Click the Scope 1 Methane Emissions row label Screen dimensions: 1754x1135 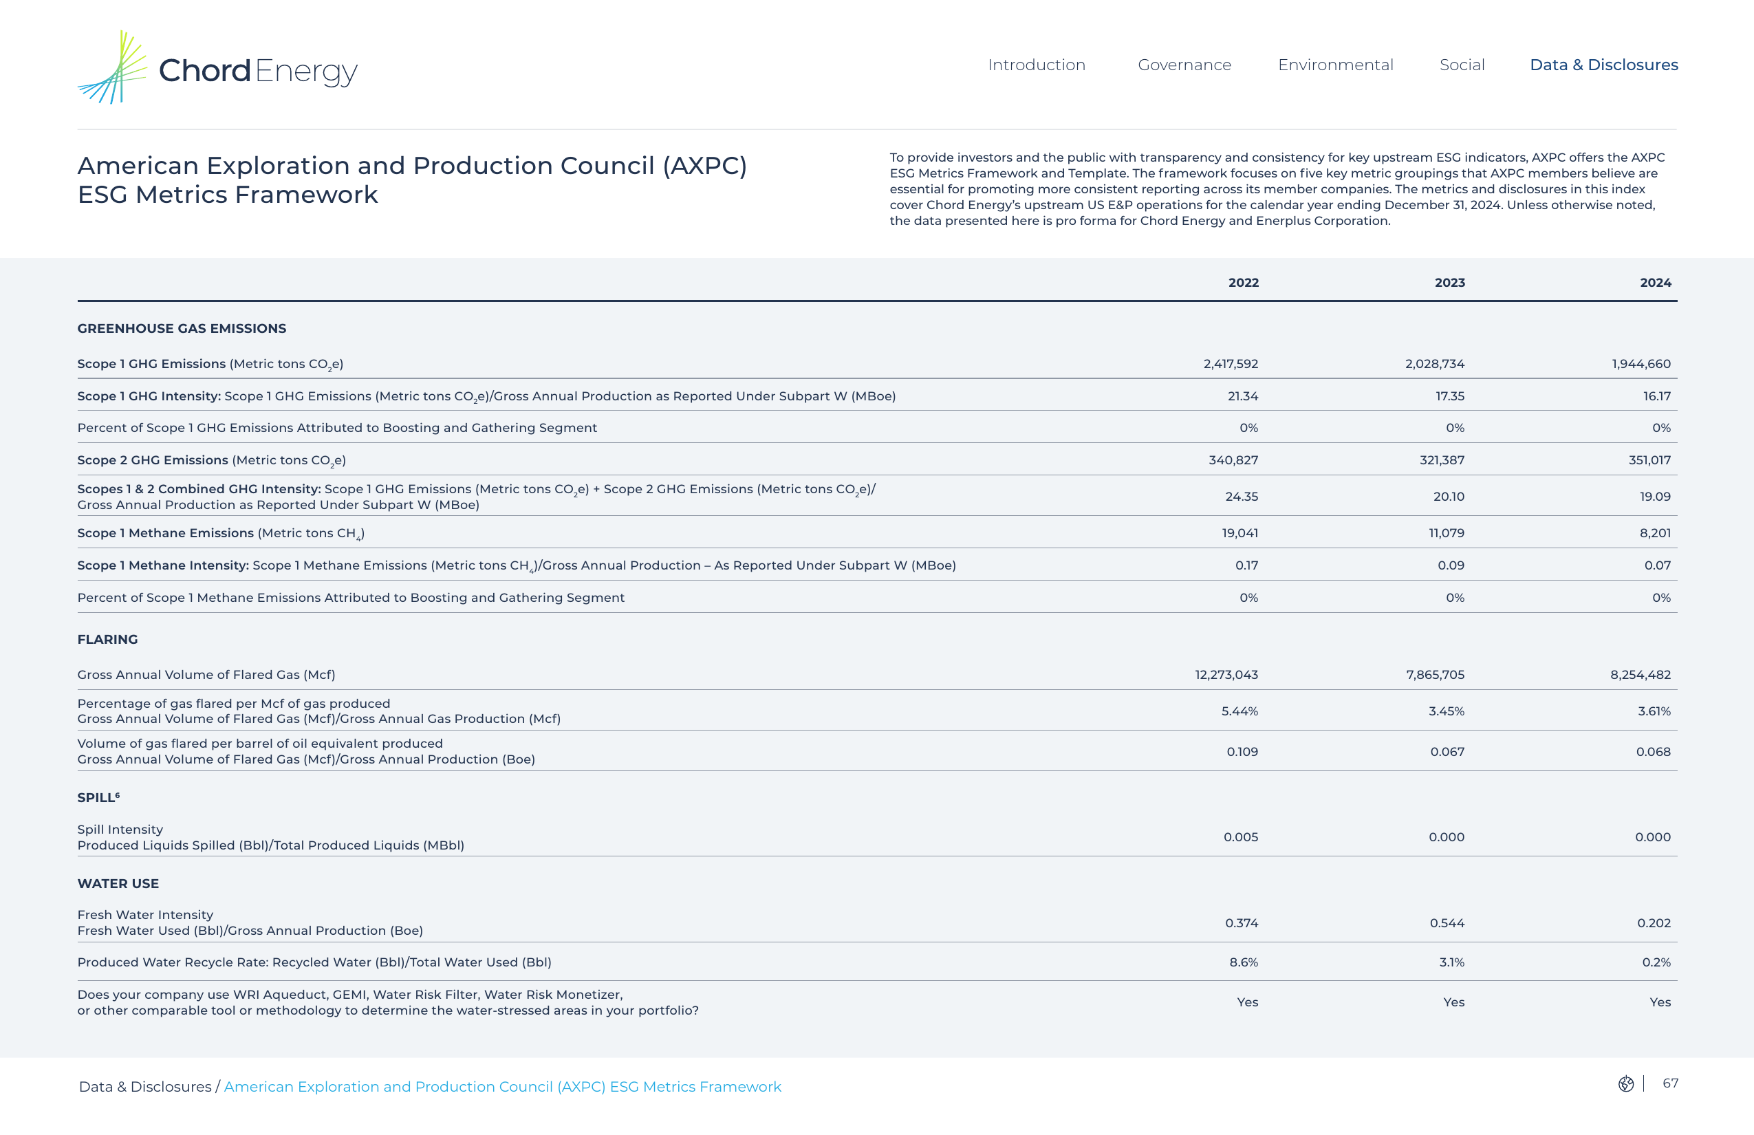pos(221,534)
